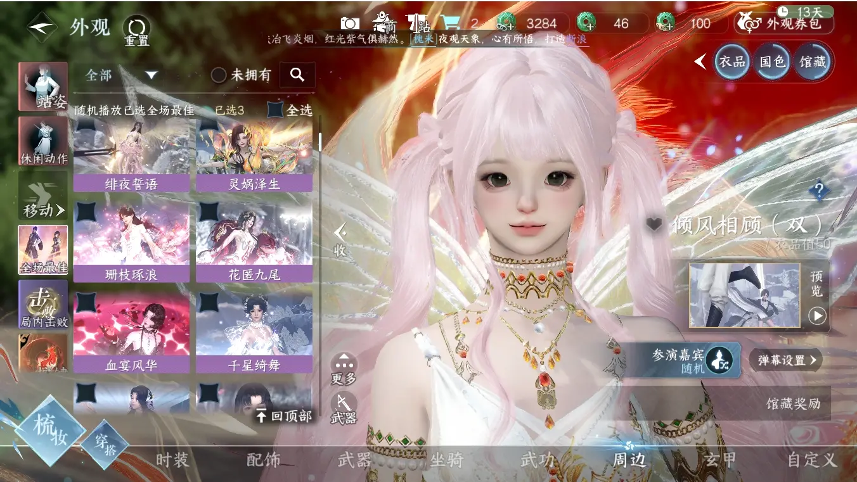Expand the 移动 movement category
The height and width of the screenshot is (482, 857).
tap(43, 196)
